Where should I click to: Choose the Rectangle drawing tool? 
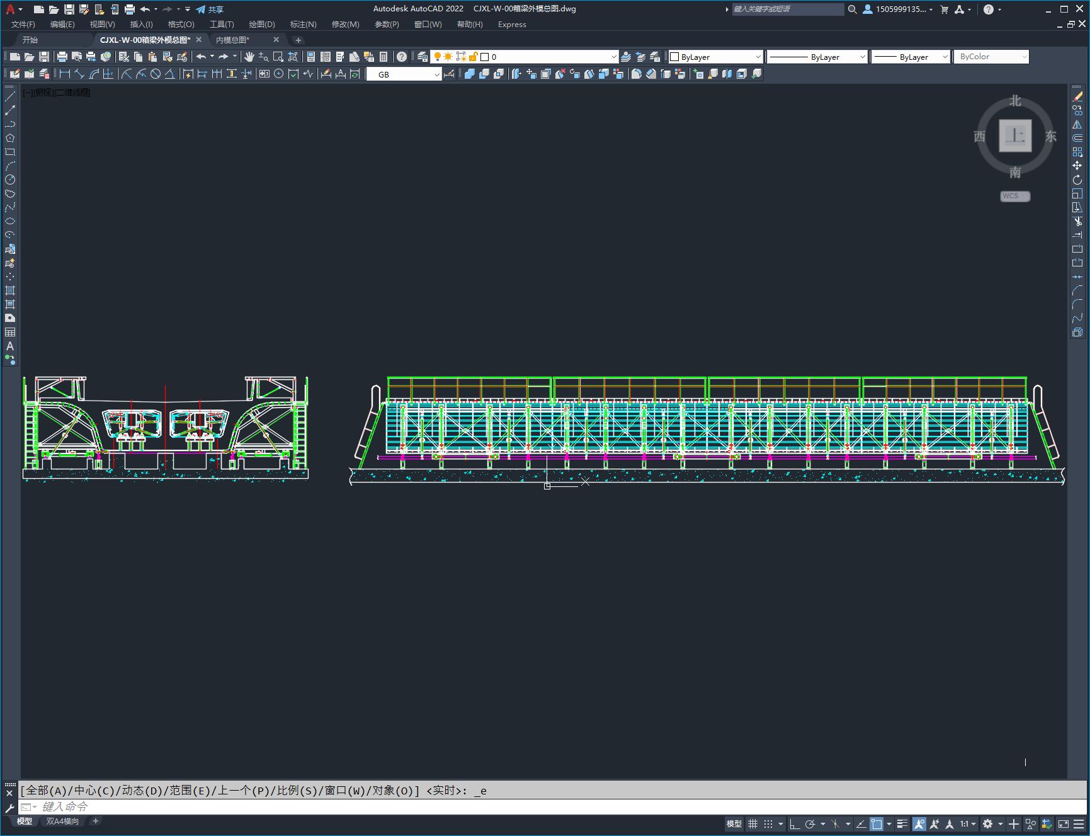click(10, 152)
